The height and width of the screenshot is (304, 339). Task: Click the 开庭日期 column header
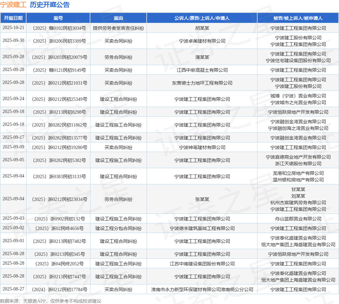[13, 18]
